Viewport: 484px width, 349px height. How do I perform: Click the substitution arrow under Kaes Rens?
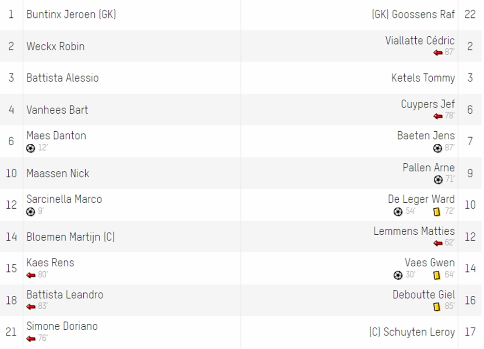click(x=31, y=275)
